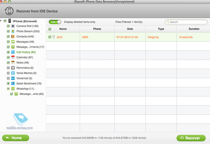Screen dimensions: 210x144
Task: Toggle the Camera Roll checkbox
Action: [8, 26]
